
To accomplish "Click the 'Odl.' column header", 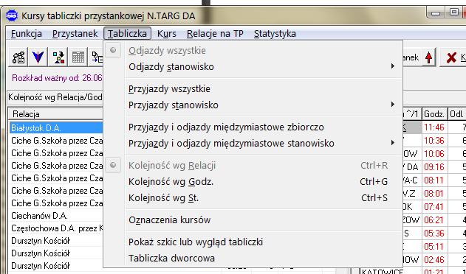I will click(x=457, y=114).
